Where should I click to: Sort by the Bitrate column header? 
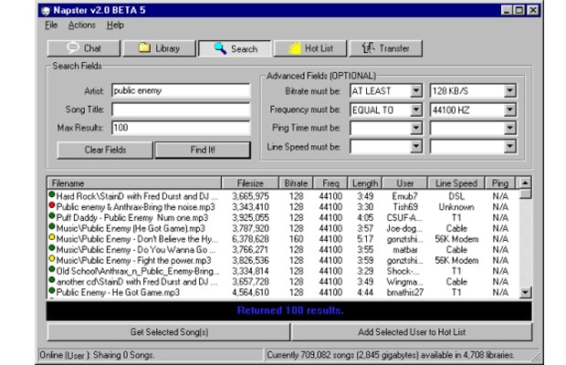pyautogui.click(x=296, y=183)
